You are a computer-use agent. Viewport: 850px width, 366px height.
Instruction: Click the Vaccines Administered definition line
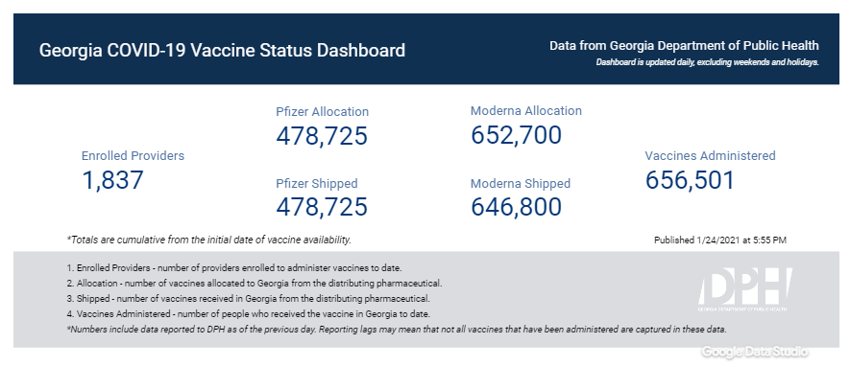click(249, 313)
